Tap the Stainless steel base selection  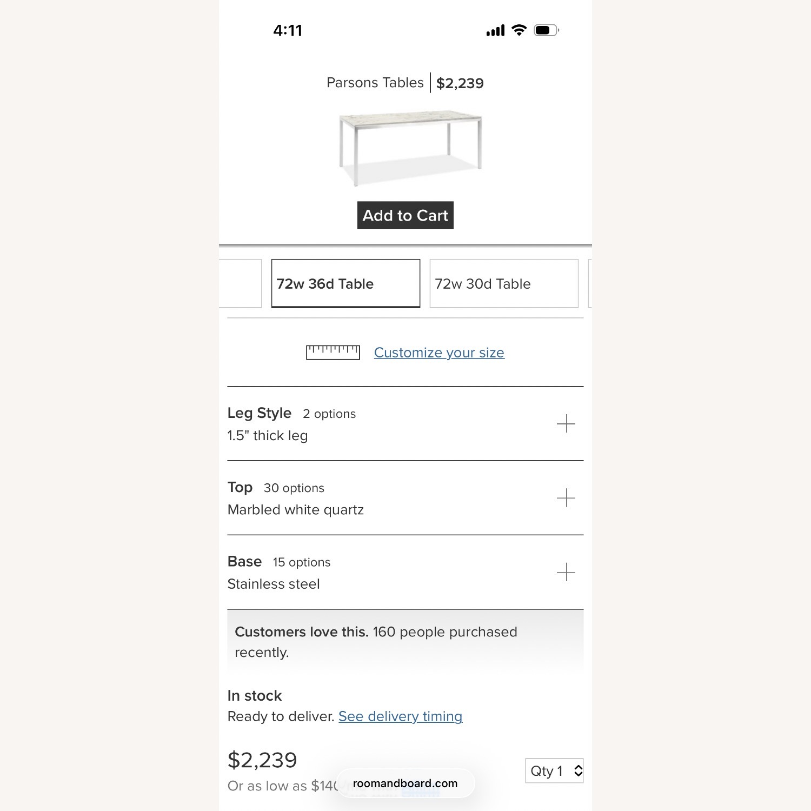[x=274, y=584]
